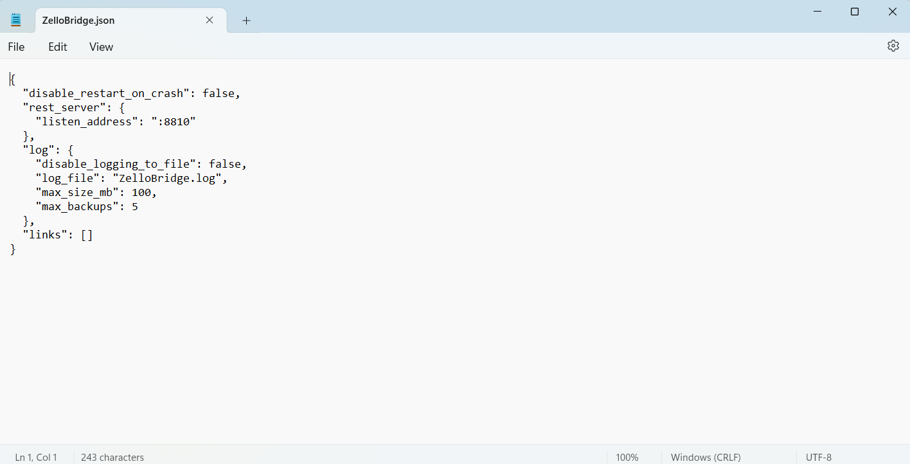Click the Windows (CRLF) line ending indicator
Viewport: 910px width, 464px height.
point(706,458)
